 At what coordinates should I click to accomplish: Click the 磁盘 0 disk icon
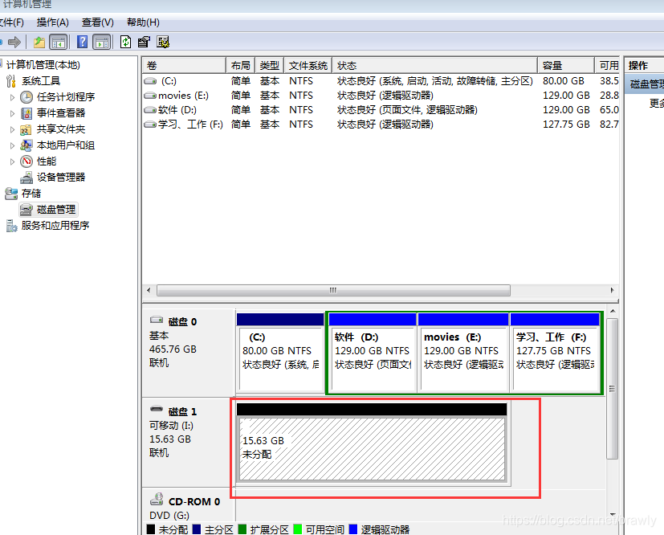pos(157,320)
